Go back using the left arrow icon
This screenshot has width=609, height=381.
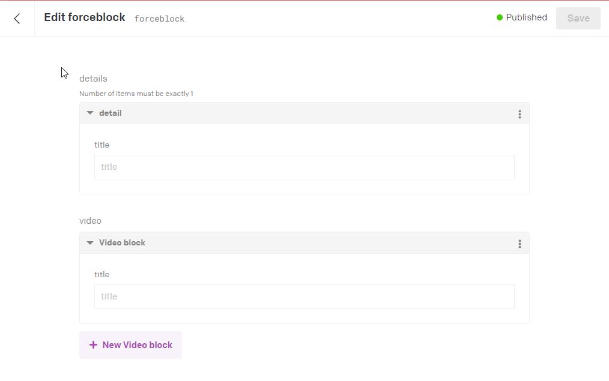(17, 18)
